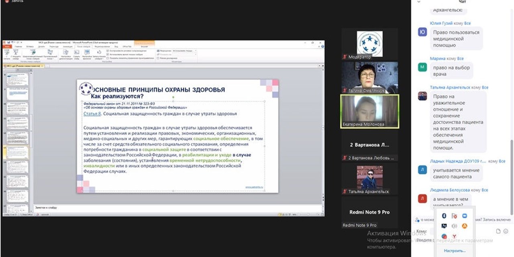Click the Настроить link in the tray popup
Viewport: 514px width, 257px height.
[455, 251]
